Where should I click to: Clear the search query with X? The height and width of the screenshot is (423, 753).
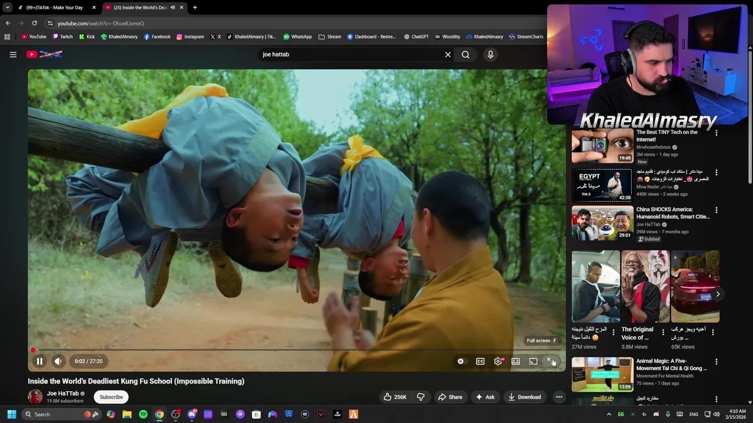coord(448,55)
